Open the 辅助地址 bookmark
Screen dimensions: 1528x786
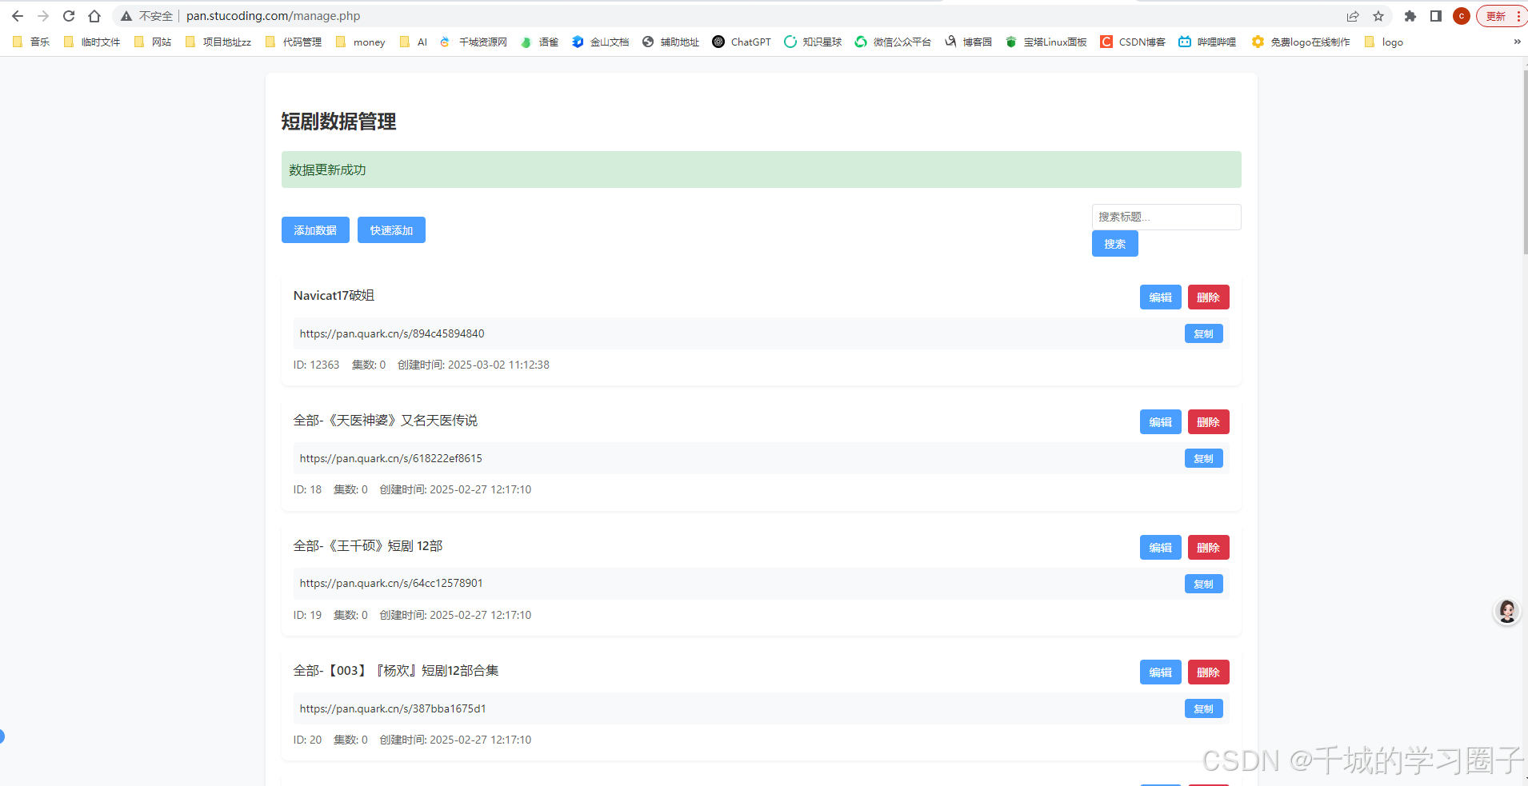(x=670, y=42)
